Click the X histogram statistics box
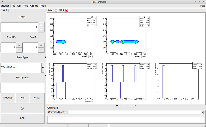 click(92, 66)
